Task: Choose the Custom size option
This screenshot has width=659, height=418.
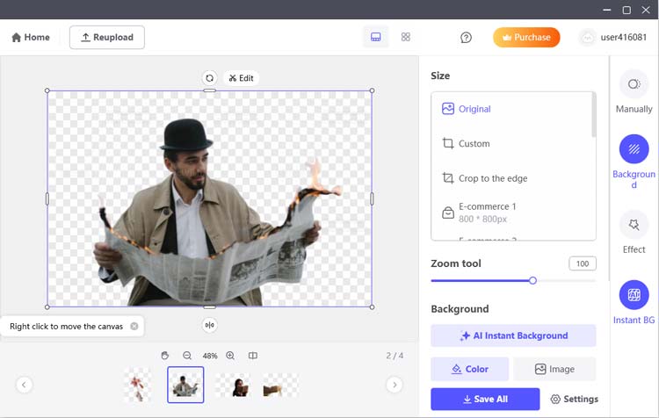Action: [x=511, y=144]
